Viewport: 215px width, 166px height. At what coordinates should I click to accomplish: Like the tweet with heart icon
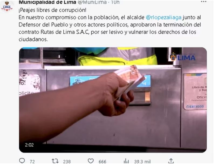[91, 161]
